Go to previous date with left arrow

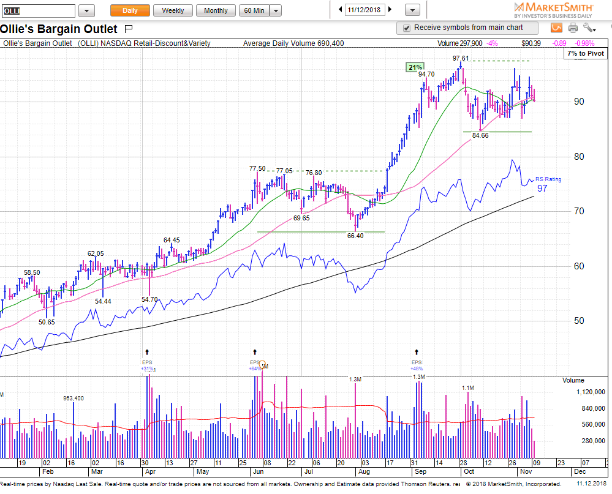coord(341,10)
